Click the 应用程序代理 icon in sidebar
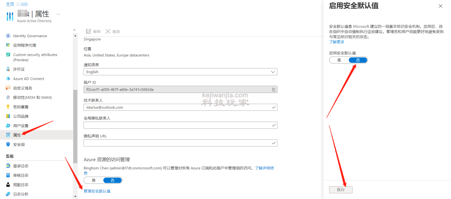The height and width of the screenshot is (199, 451). click(8, 45)
